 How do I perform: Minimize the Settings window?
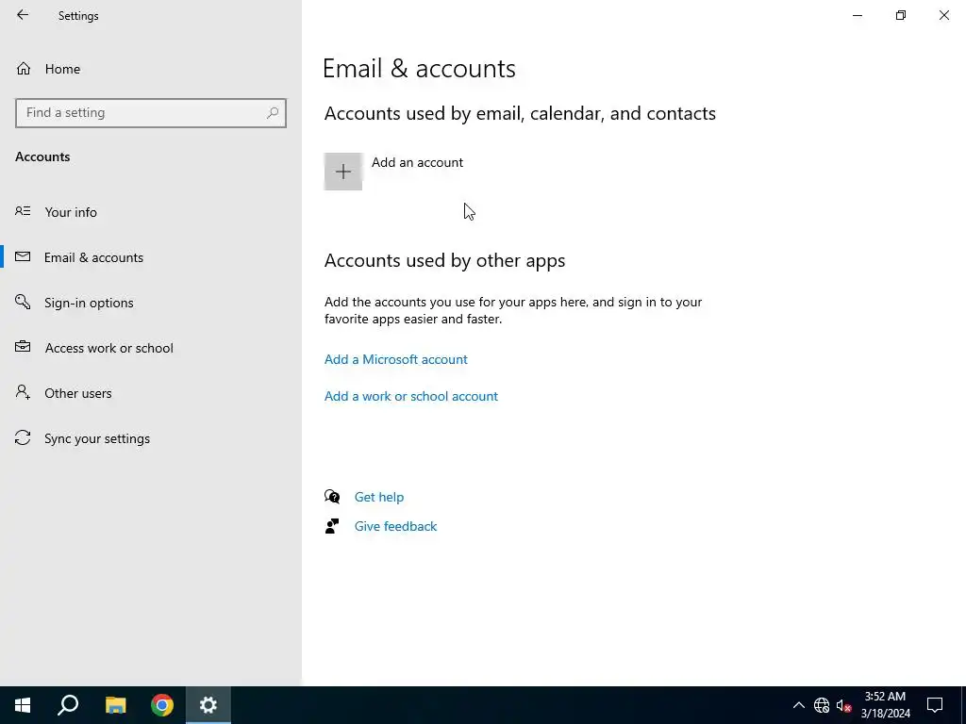(x=858, y=15)
